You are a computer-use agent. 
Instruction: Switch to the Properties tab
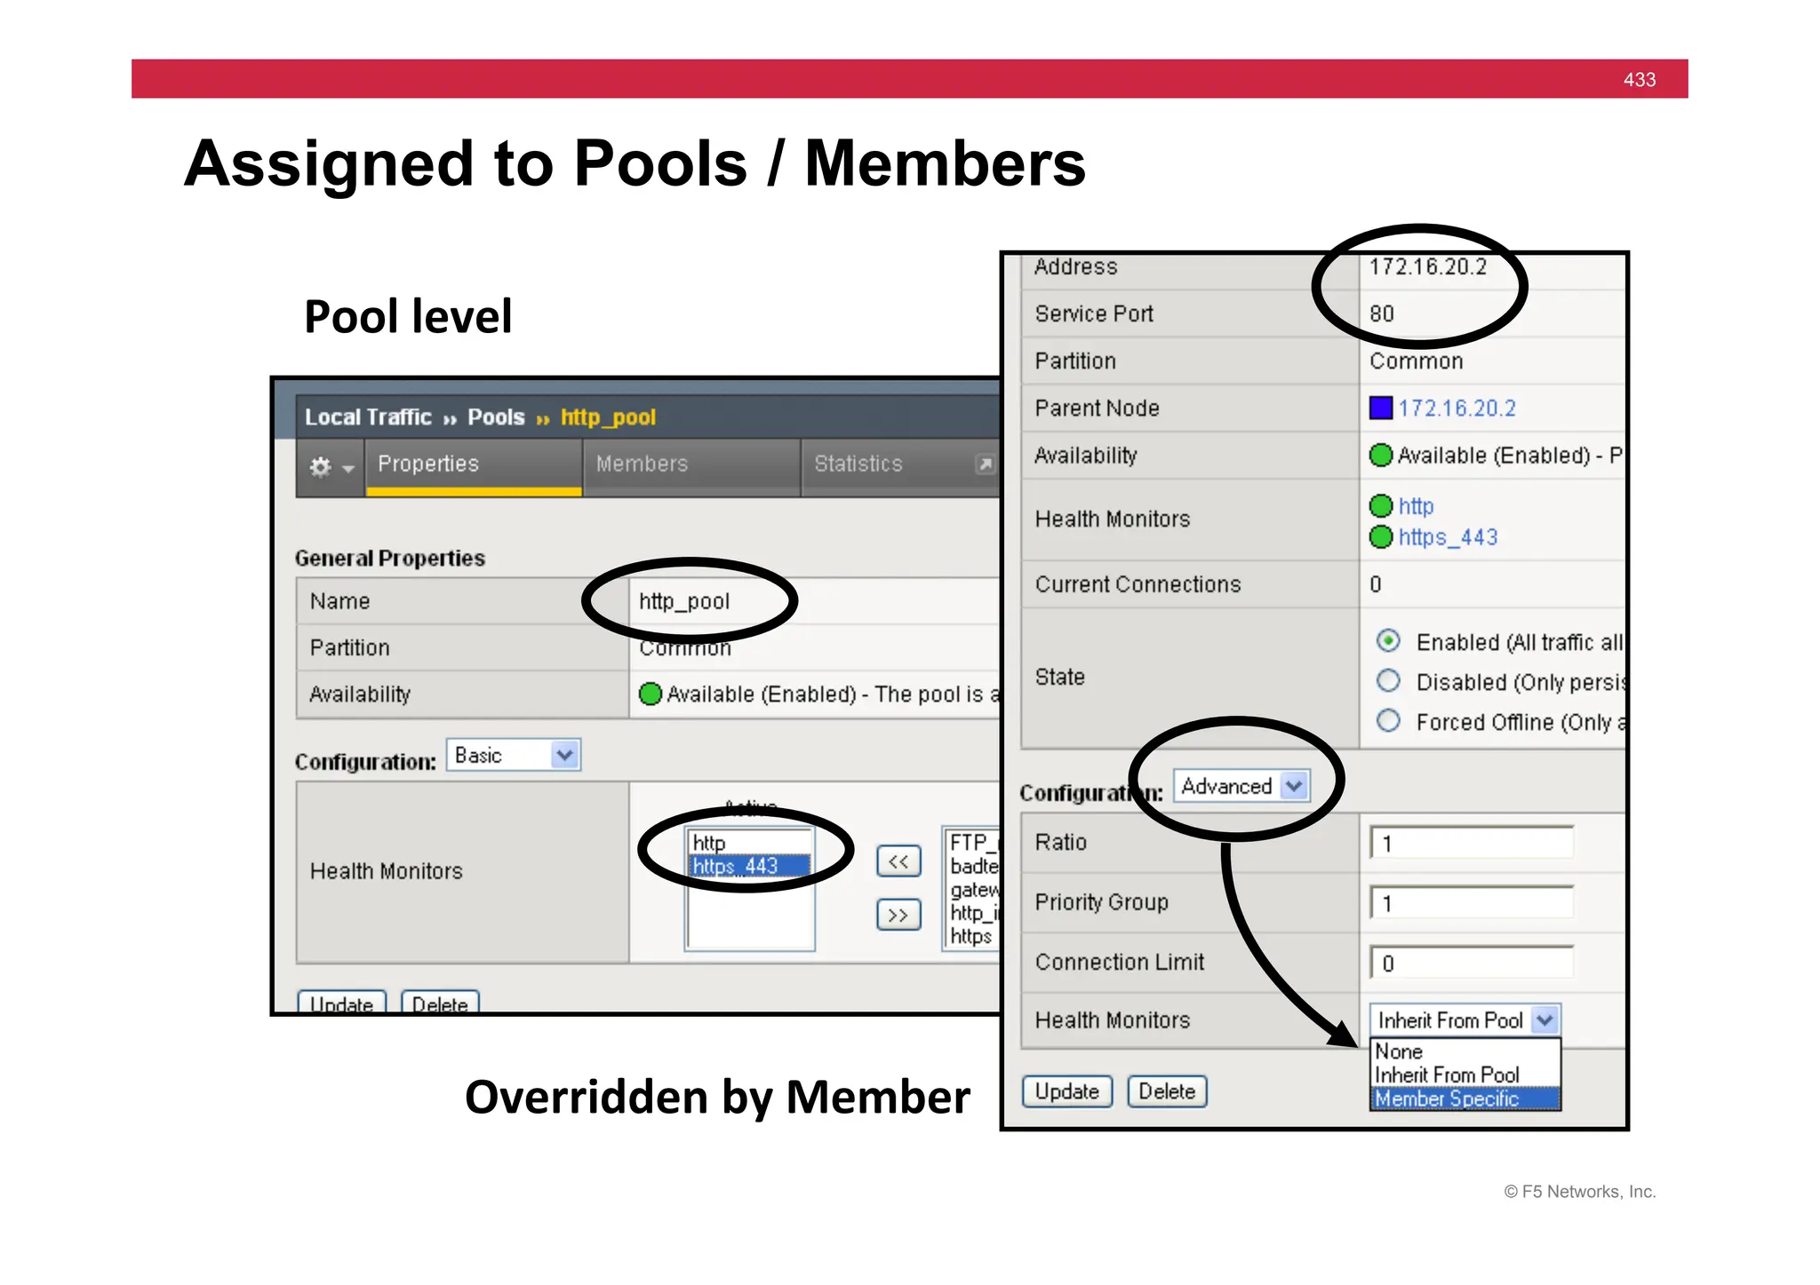coord(474,465)
